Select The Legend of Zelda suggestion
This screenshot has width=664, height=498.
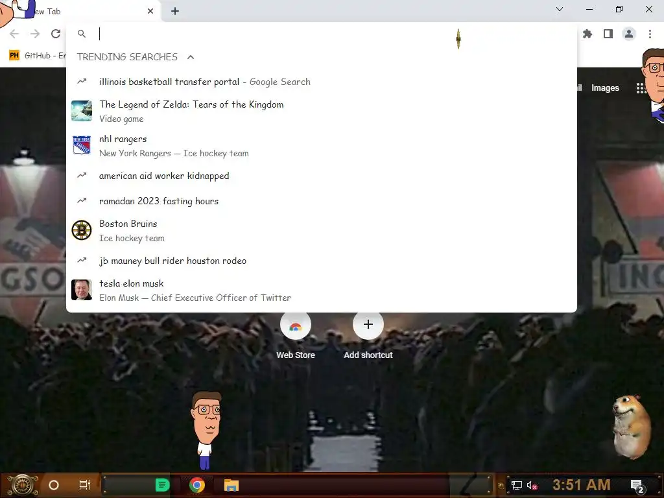tap(322, 112)
